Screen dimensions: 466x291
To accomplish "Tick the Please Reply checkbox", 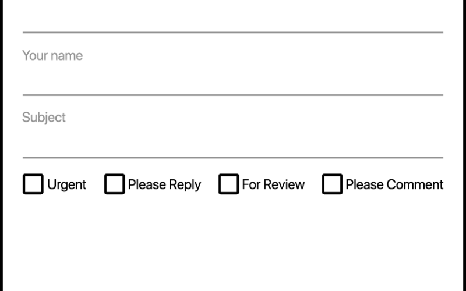I will point(114,184).
